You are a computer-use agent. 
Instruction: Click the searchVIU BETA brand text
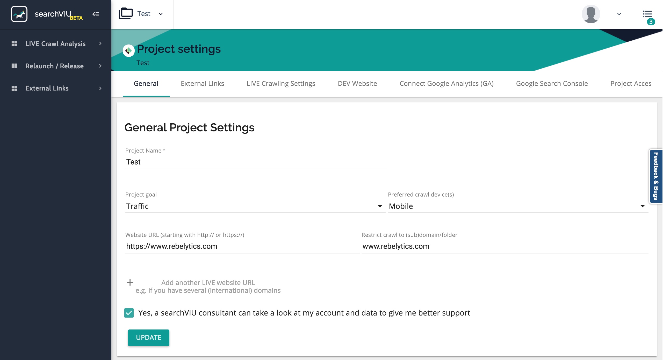[59, 14]
